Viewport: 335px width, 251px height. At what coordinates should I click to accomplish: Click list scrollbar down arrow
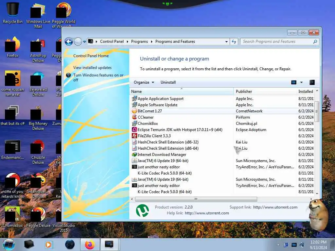pos(317,193)
